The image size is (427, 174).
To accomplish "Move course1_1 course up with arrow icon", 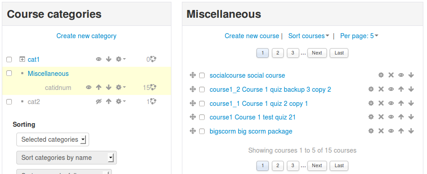I will [401, 103].
